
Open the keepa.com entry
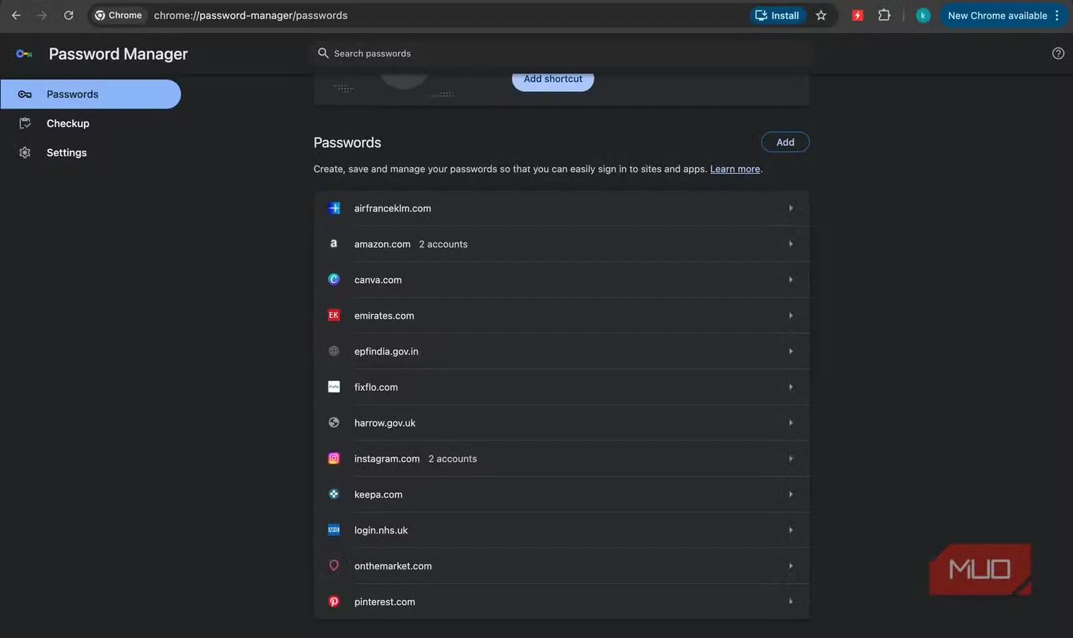click(x=562, y=494)
